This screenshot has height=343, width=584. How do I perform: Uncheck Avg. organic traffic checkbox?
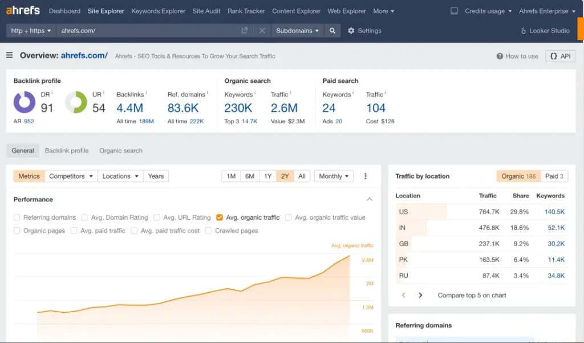click(x=220, y=217)
